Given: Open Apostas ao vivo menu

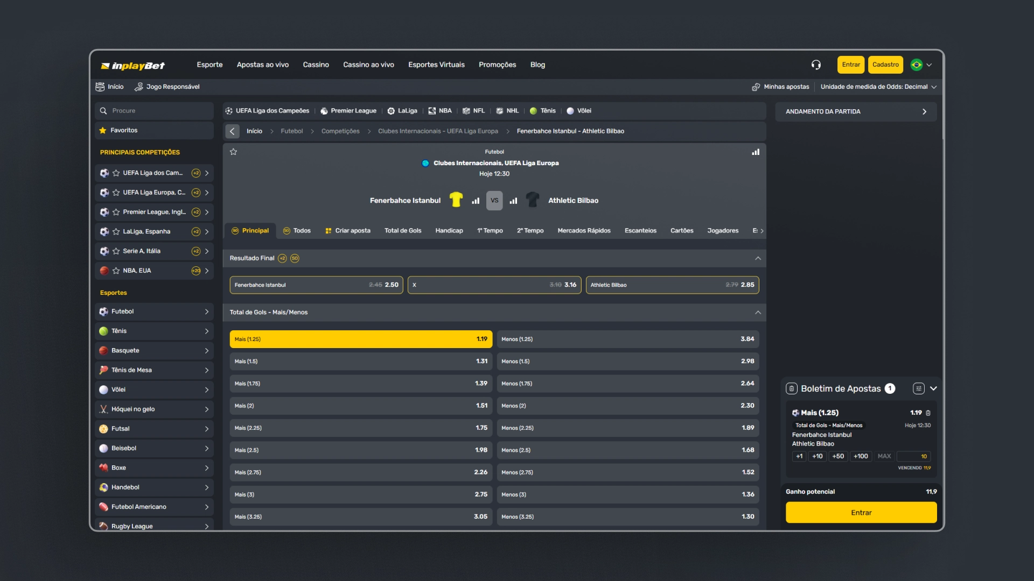Looking at the screenshot, I should pyautogui.click(x=263, y=65).
